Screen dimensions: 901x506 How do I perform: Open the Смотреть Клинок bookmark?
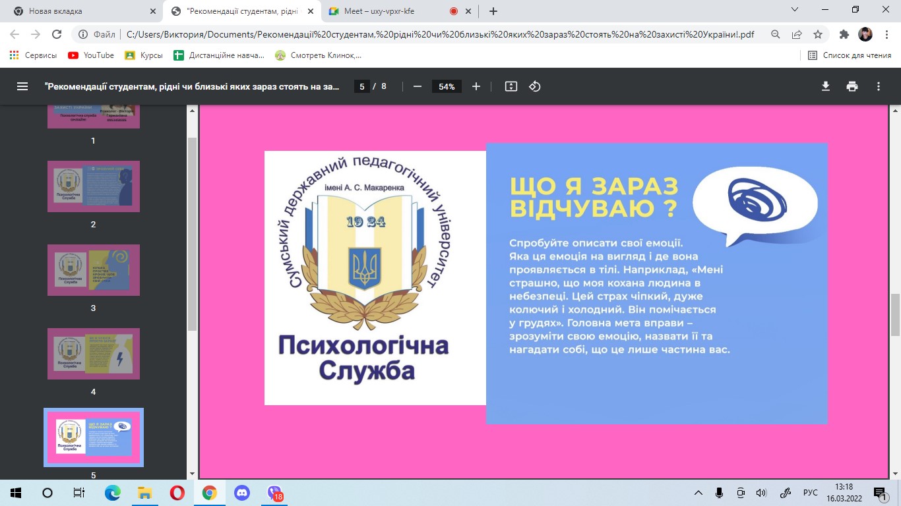pos(319,55)
